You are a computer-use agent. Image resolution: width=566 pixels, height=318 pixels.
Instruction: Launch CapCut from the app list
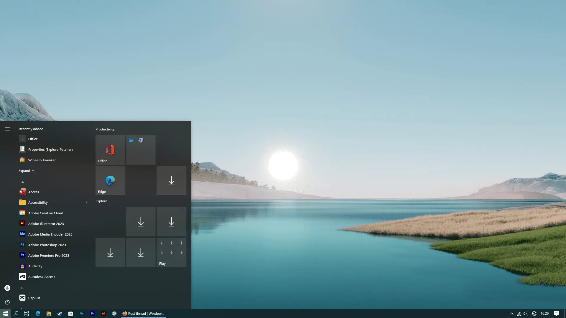coord(34,298)
